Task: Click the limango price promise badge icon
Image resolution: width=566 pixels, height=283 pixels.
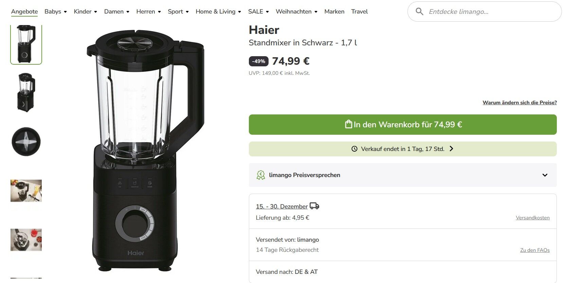Action: [261, 175]
